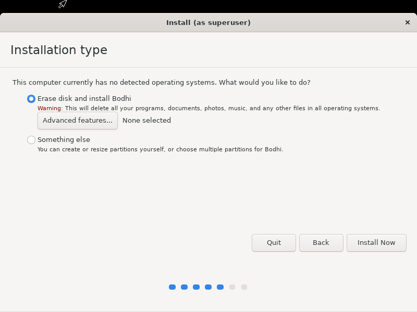This screenshot has height=312, width=417.
Task: Click the first gray progress dot
Action: click(x=232, y=287)
